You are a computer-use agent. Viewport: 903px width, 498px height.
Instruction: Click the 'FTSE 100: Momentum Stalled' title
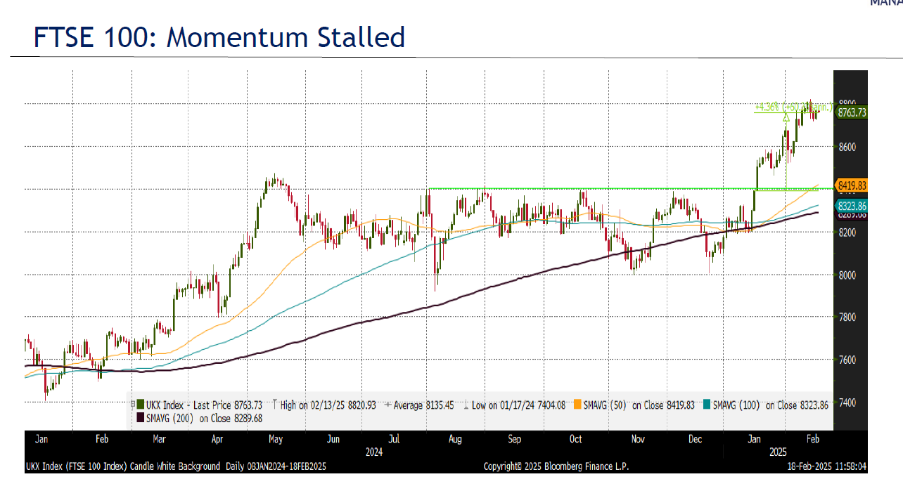point(219,37)
